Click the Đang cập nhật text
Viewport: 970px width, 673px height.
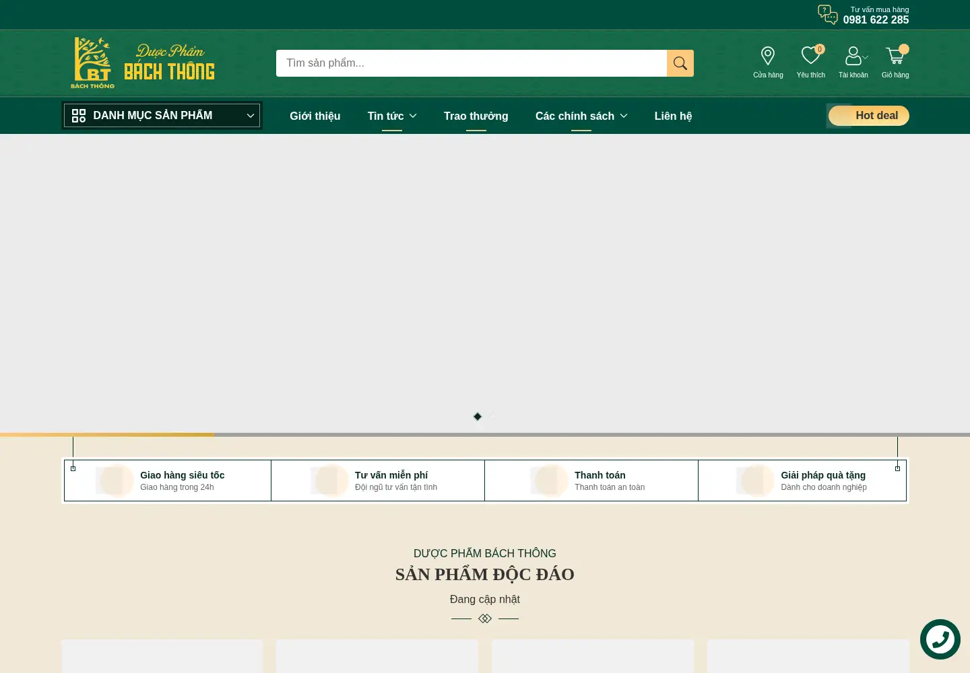click(x=485, y=599)
